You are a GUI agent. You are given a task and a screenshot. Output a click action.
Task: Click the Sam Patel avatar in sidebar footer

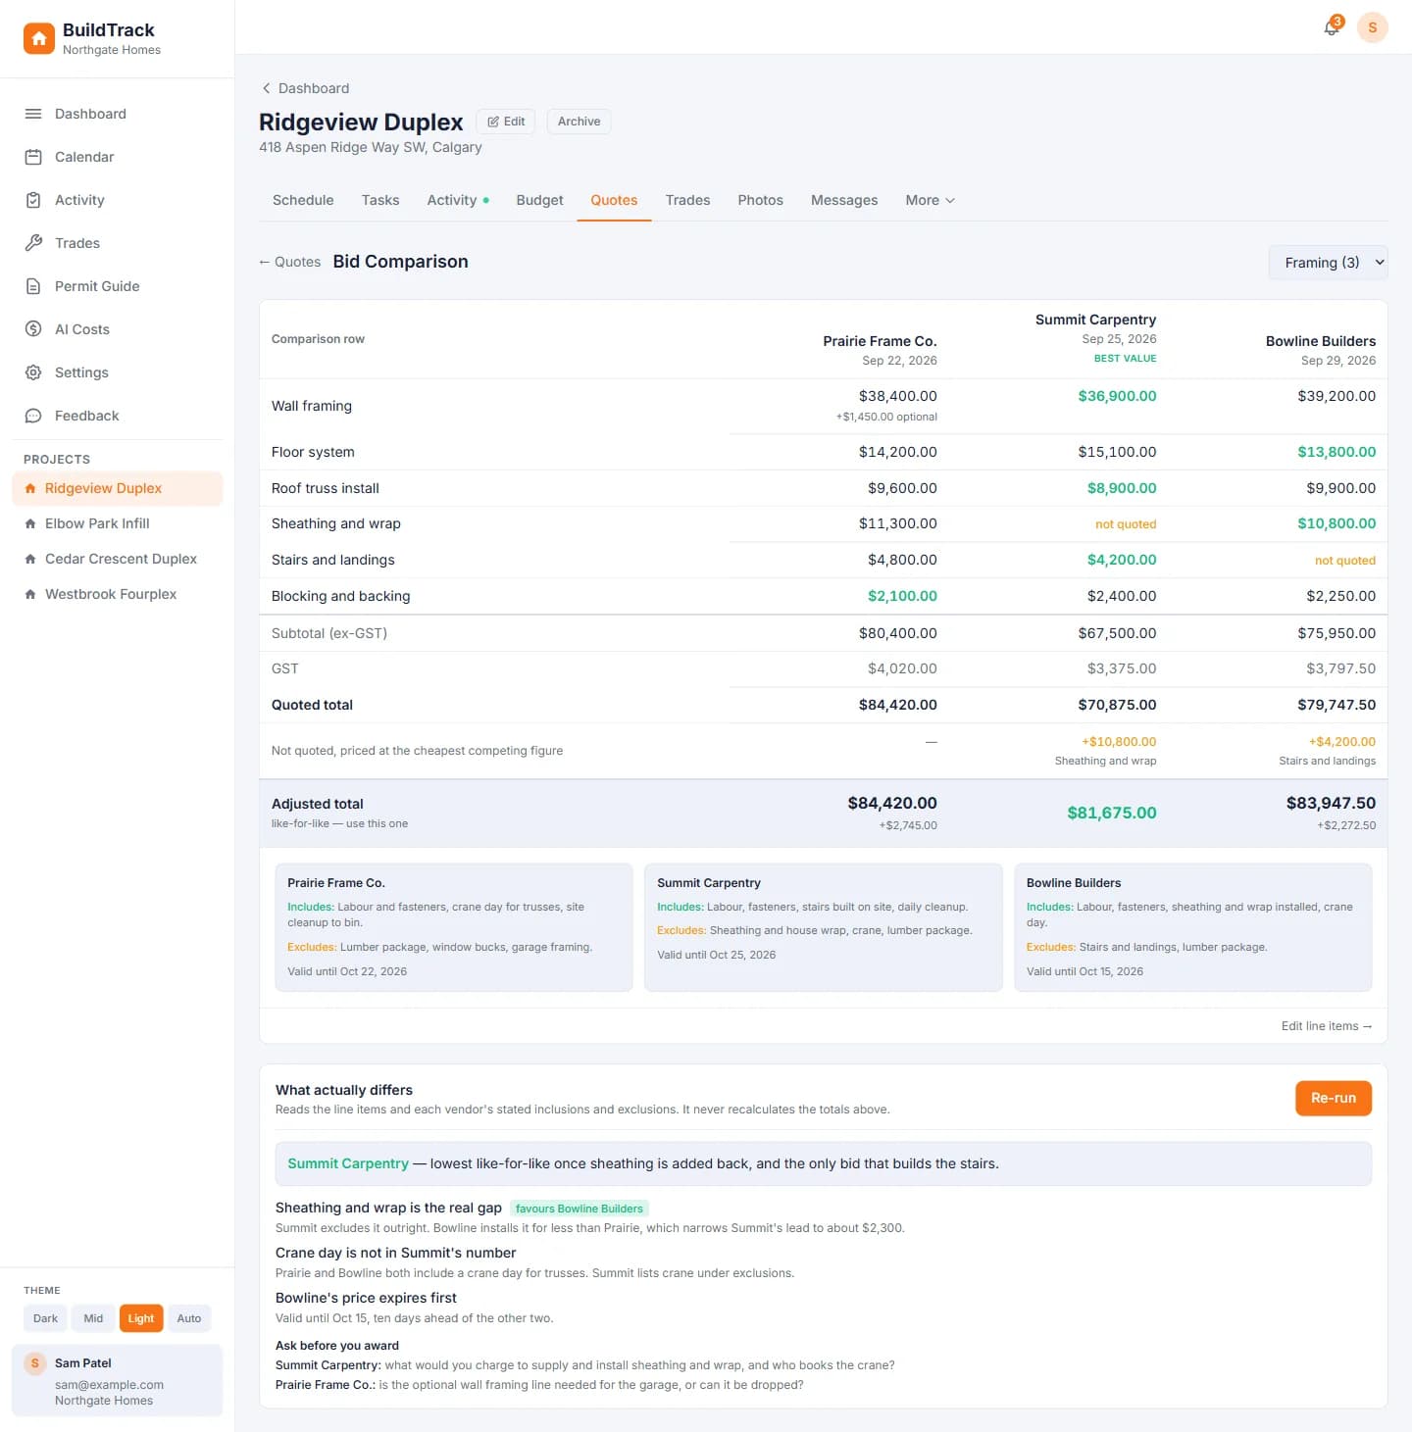coord(35,1363)
